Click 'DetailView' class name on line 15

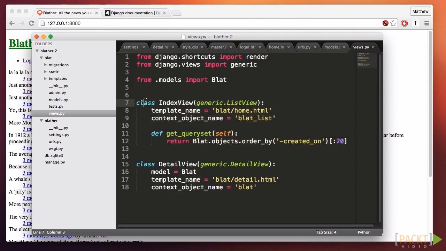177,164
